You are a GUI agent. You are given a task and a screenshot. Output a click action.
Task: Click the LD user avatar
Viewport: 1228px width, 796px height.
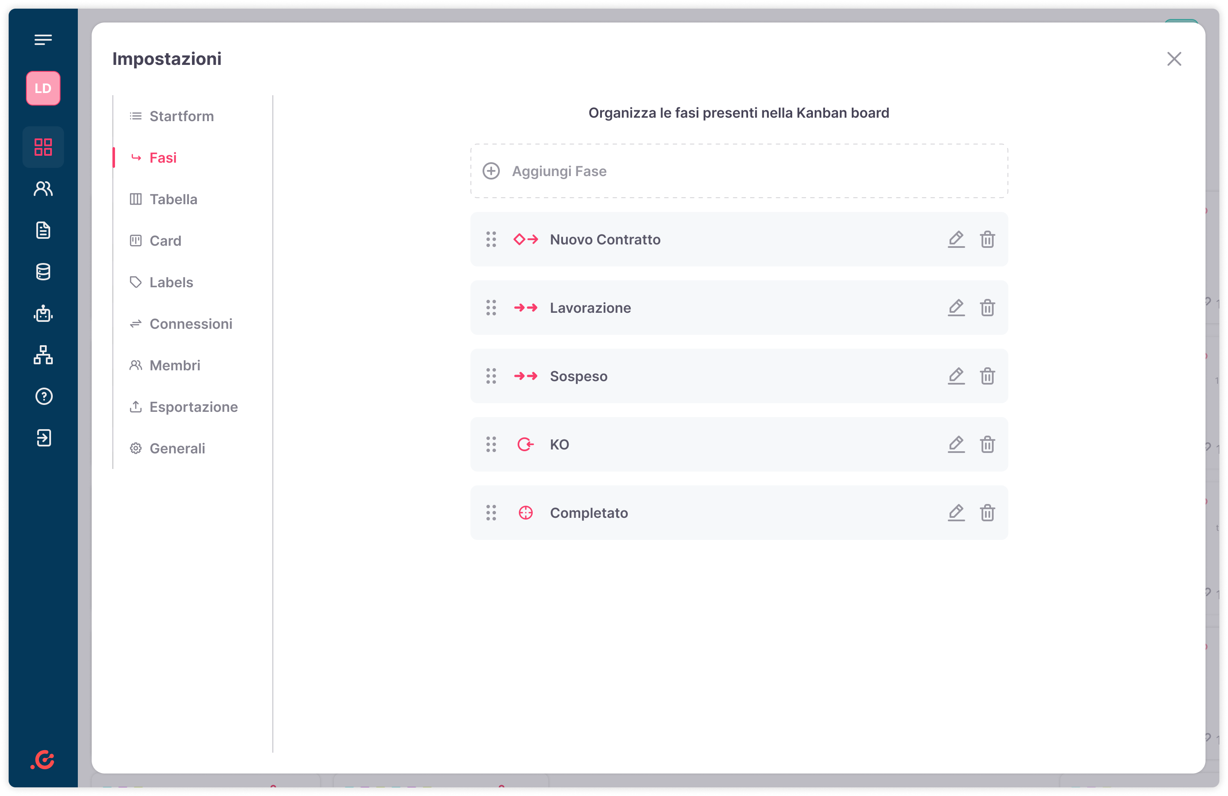point(43,88)
